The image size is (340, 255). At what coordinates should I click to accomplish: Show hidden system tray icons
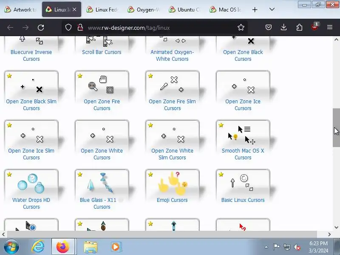(266, 247)
